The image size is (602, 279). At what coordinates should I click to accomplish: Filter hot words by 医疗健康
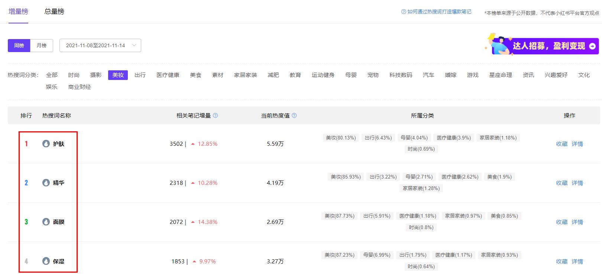[168, 75]
